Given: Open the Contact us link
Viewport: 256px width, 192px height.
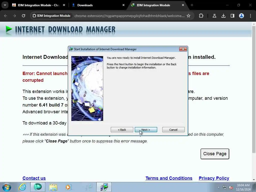Looking at the screenshot, I should click(34, 178).
